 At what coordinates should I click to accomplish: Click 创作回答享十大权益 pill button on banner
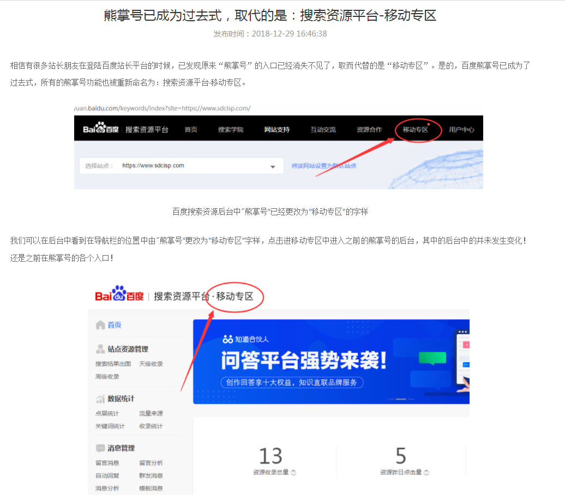click(x=292, y=382)
